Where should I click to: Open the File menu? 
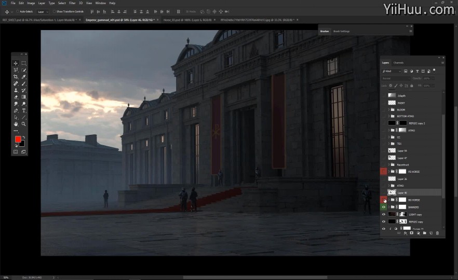coord(13,3)
